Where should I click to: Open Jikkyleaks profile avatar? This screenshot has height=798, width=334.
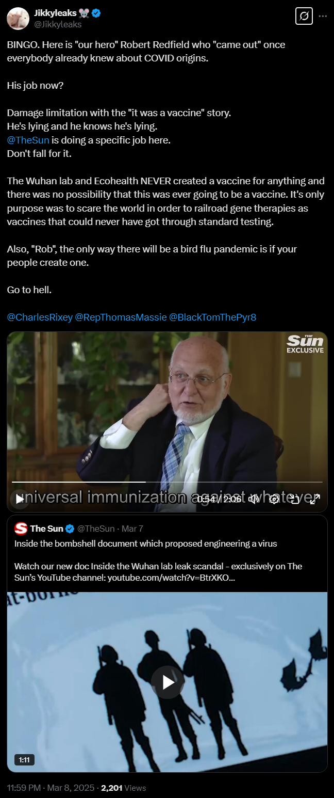point(18,19)
